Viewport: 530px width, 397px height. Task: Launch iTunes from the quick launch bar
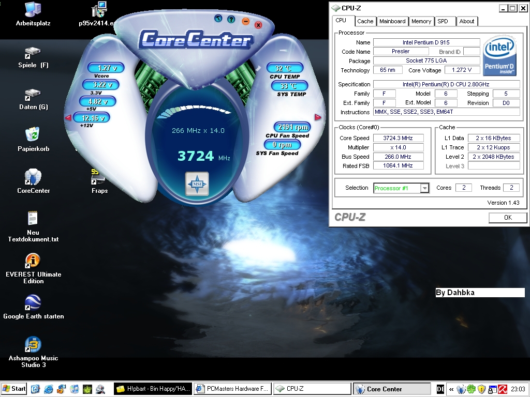coord(74,389)
